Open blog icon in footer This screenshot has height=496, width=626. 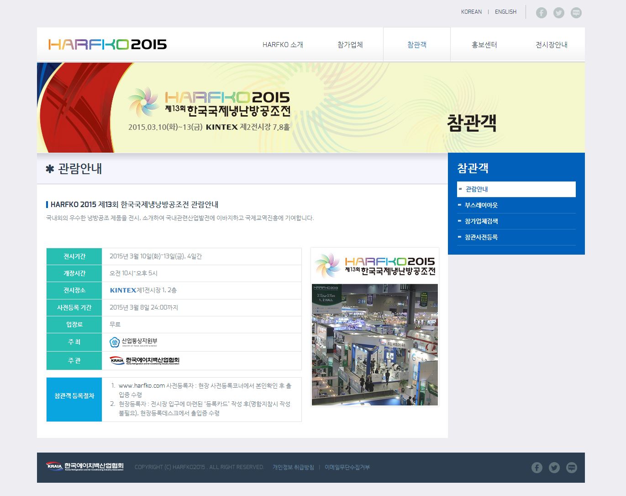(x=572, y=468)
